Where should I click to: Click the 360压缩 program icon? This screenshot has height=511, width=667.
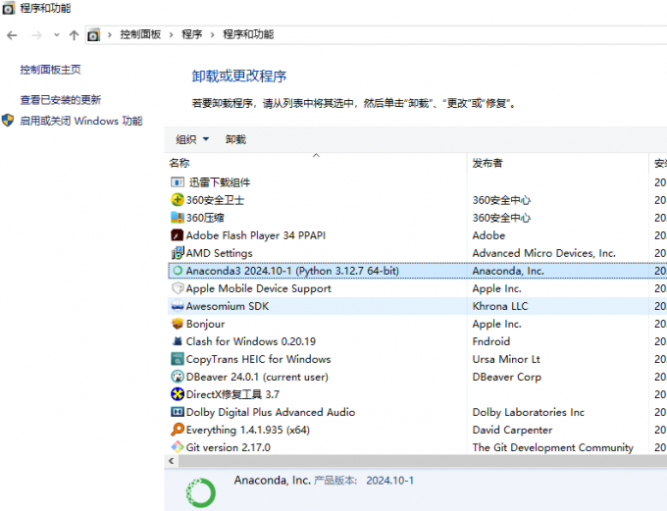coord(178,218)
